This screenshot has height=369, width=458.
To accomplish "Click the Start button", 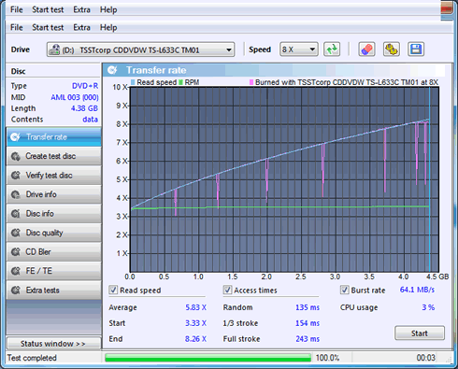I will click(x=420, y=334).
